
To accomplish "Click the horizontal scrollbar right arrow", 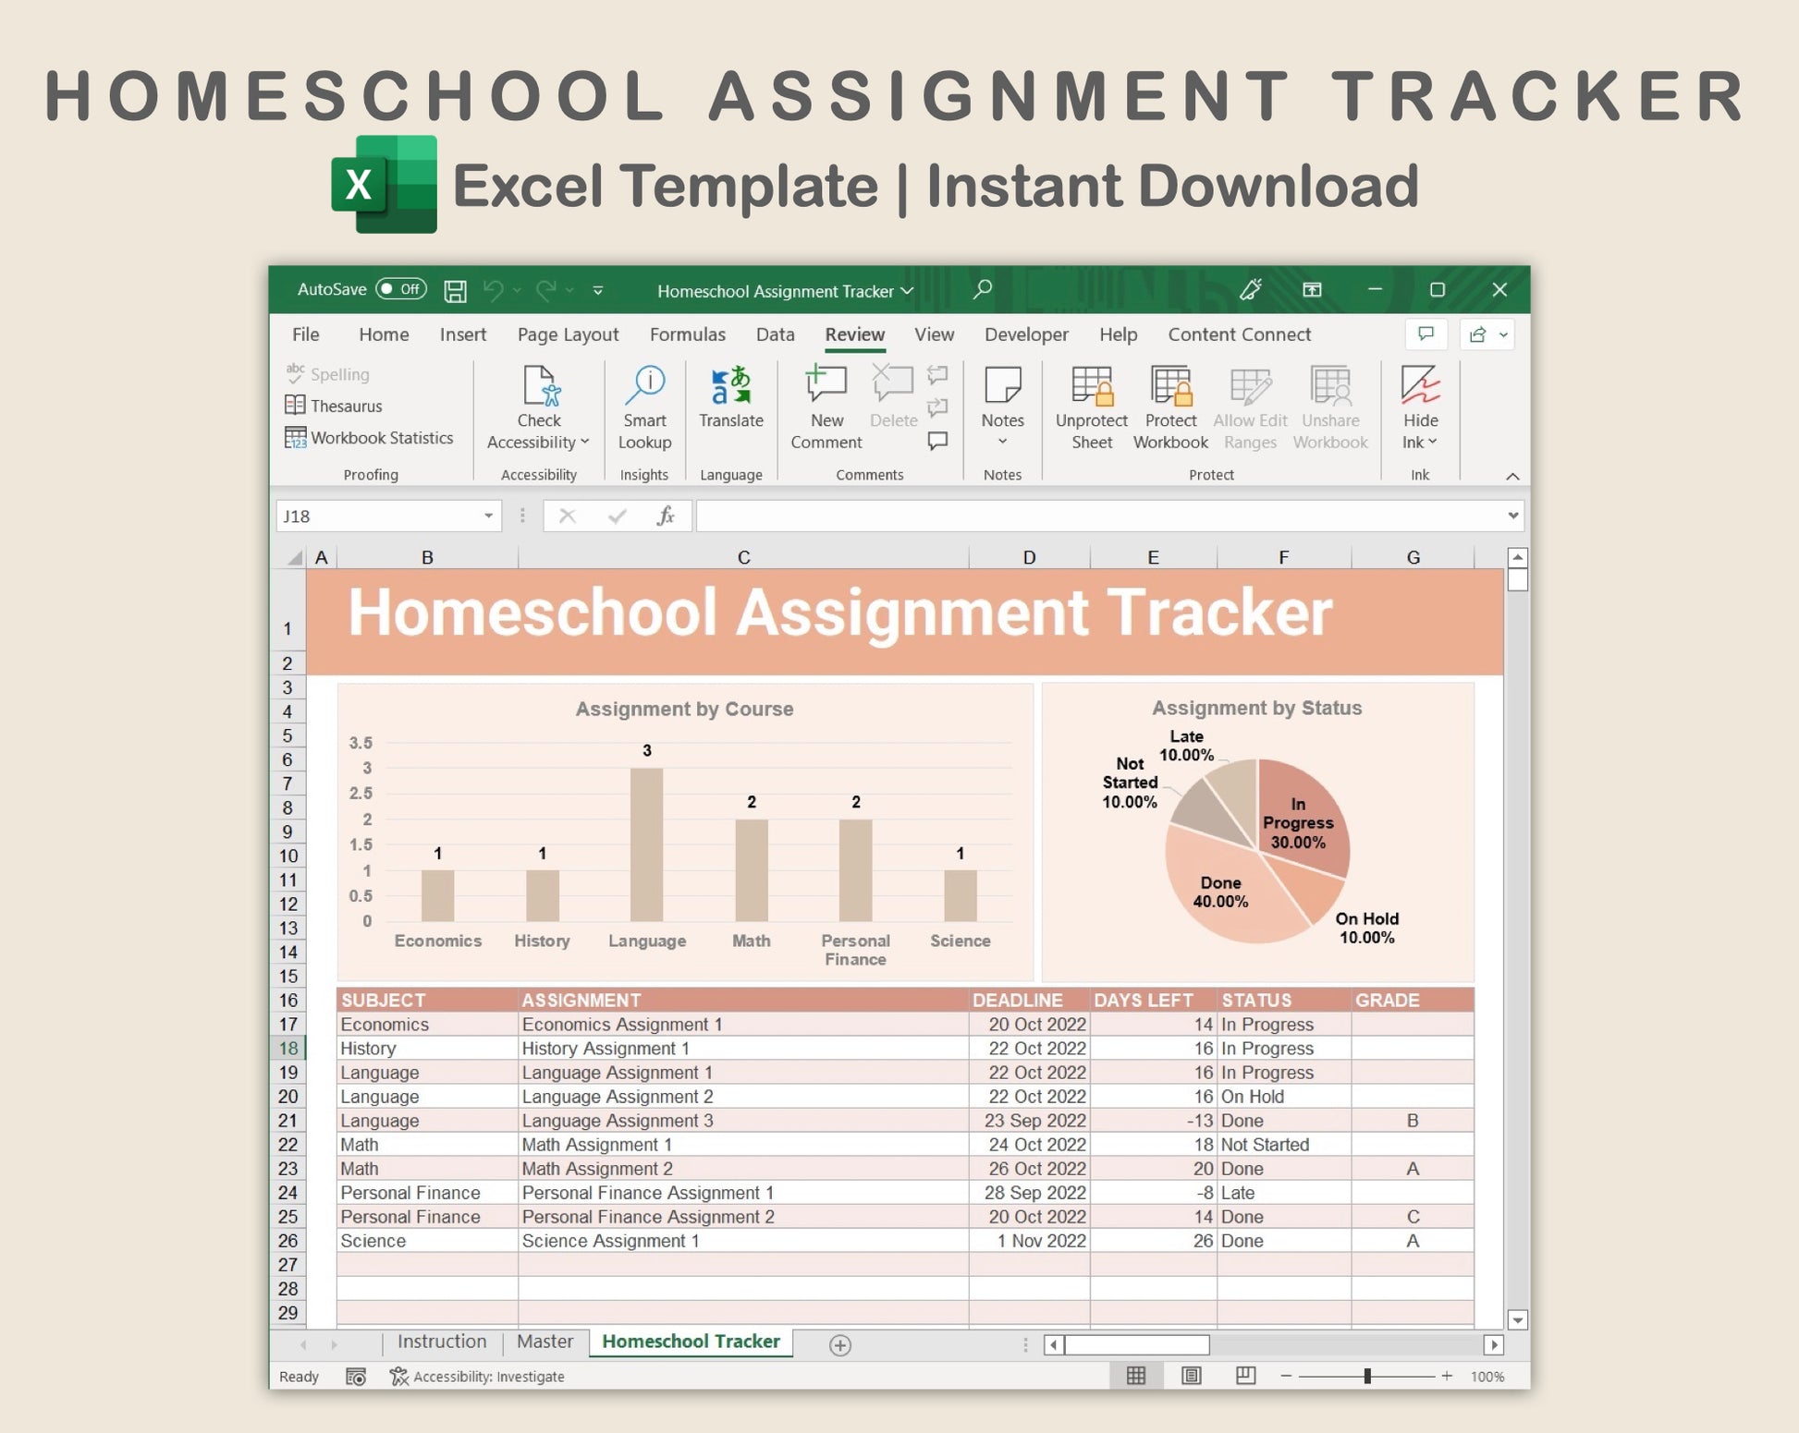I will [x=1493, y=1345].
